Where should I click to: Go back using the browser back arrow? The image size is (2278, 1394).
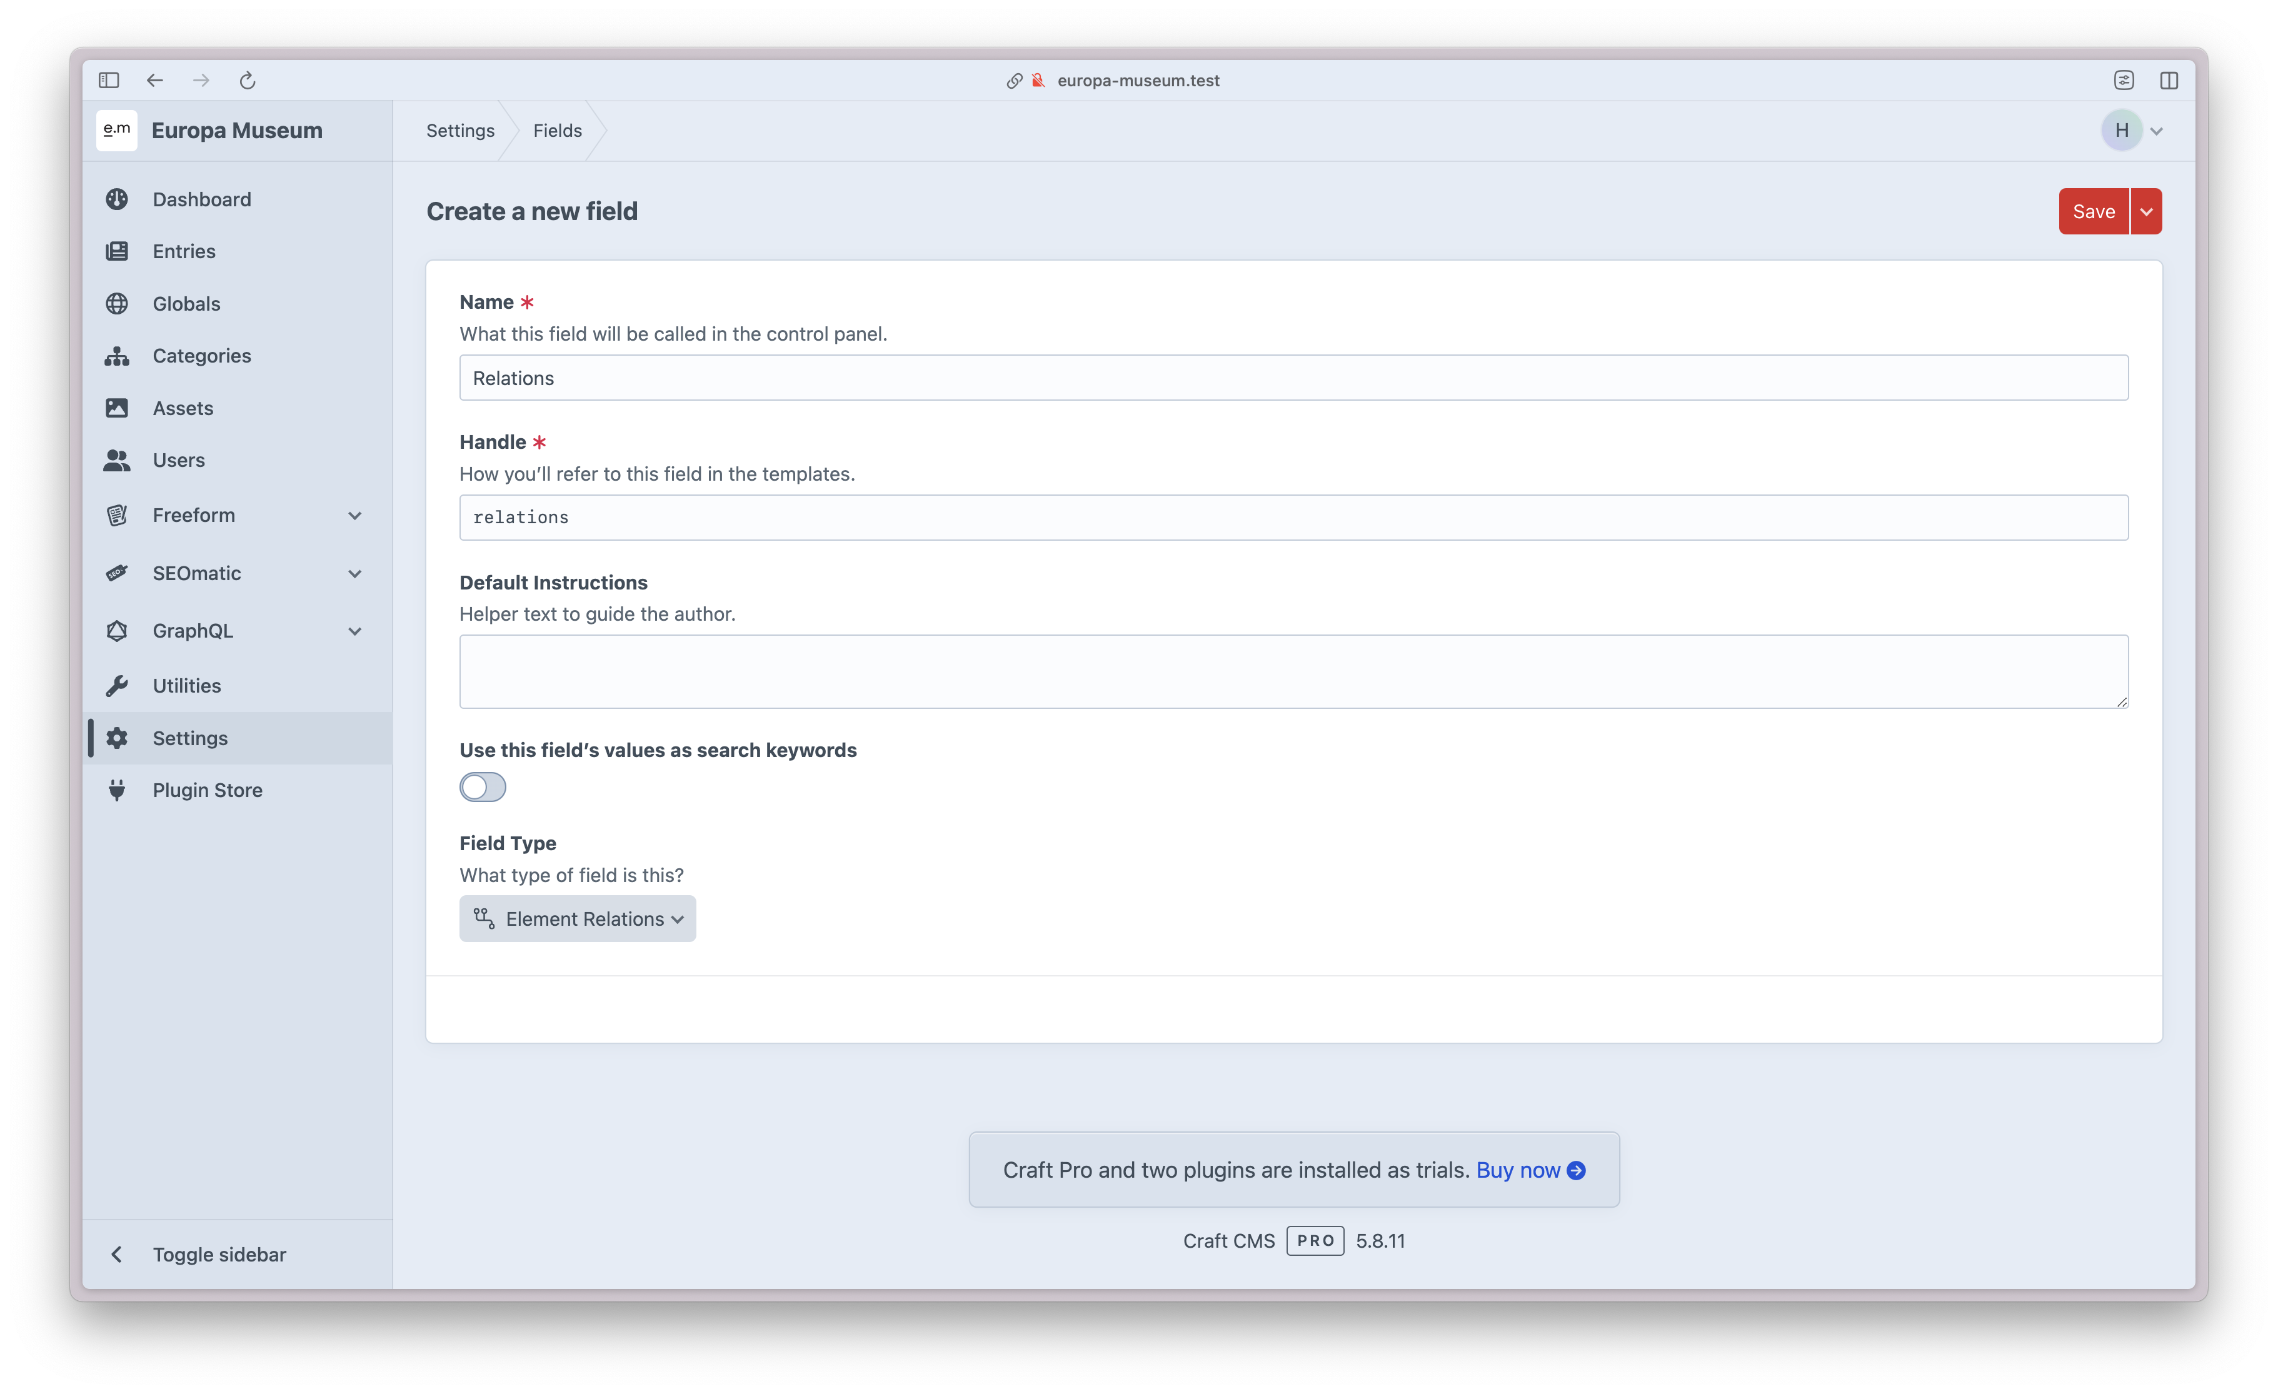[154, 81]
